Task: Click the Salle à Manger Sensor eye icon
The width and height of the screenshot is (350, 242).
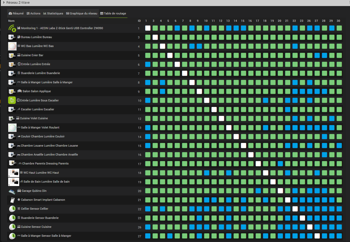Action: (x=12, y=236)
